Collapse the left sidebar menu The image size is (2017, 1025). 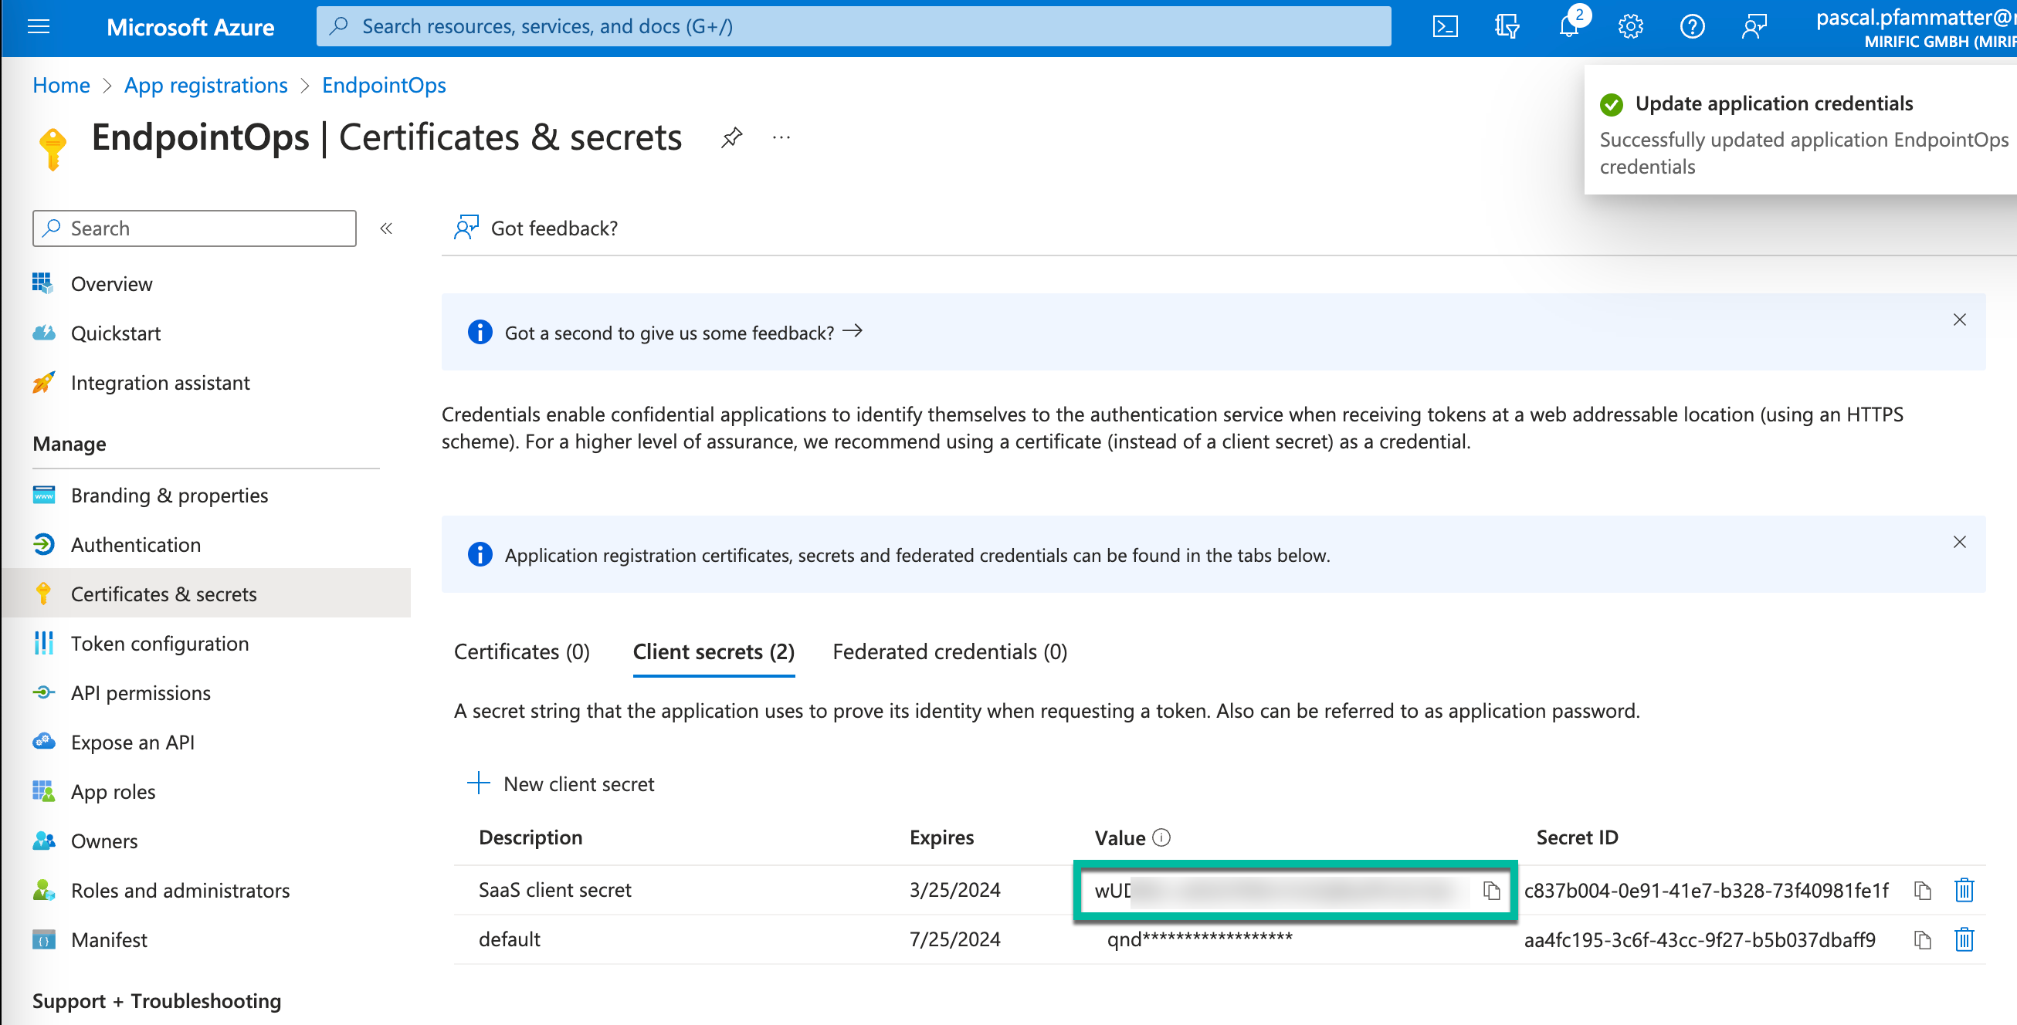click(386, 228)
